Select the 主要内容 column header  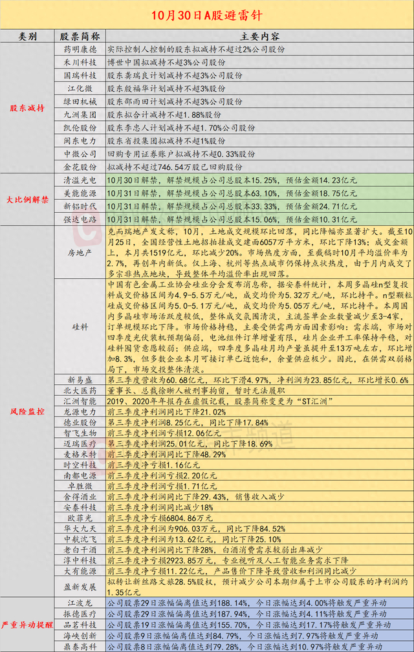(259, 36)
